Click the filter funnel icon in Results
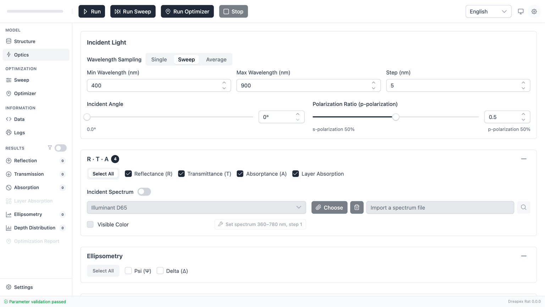545x307 pixels. (x=50, y=148)
